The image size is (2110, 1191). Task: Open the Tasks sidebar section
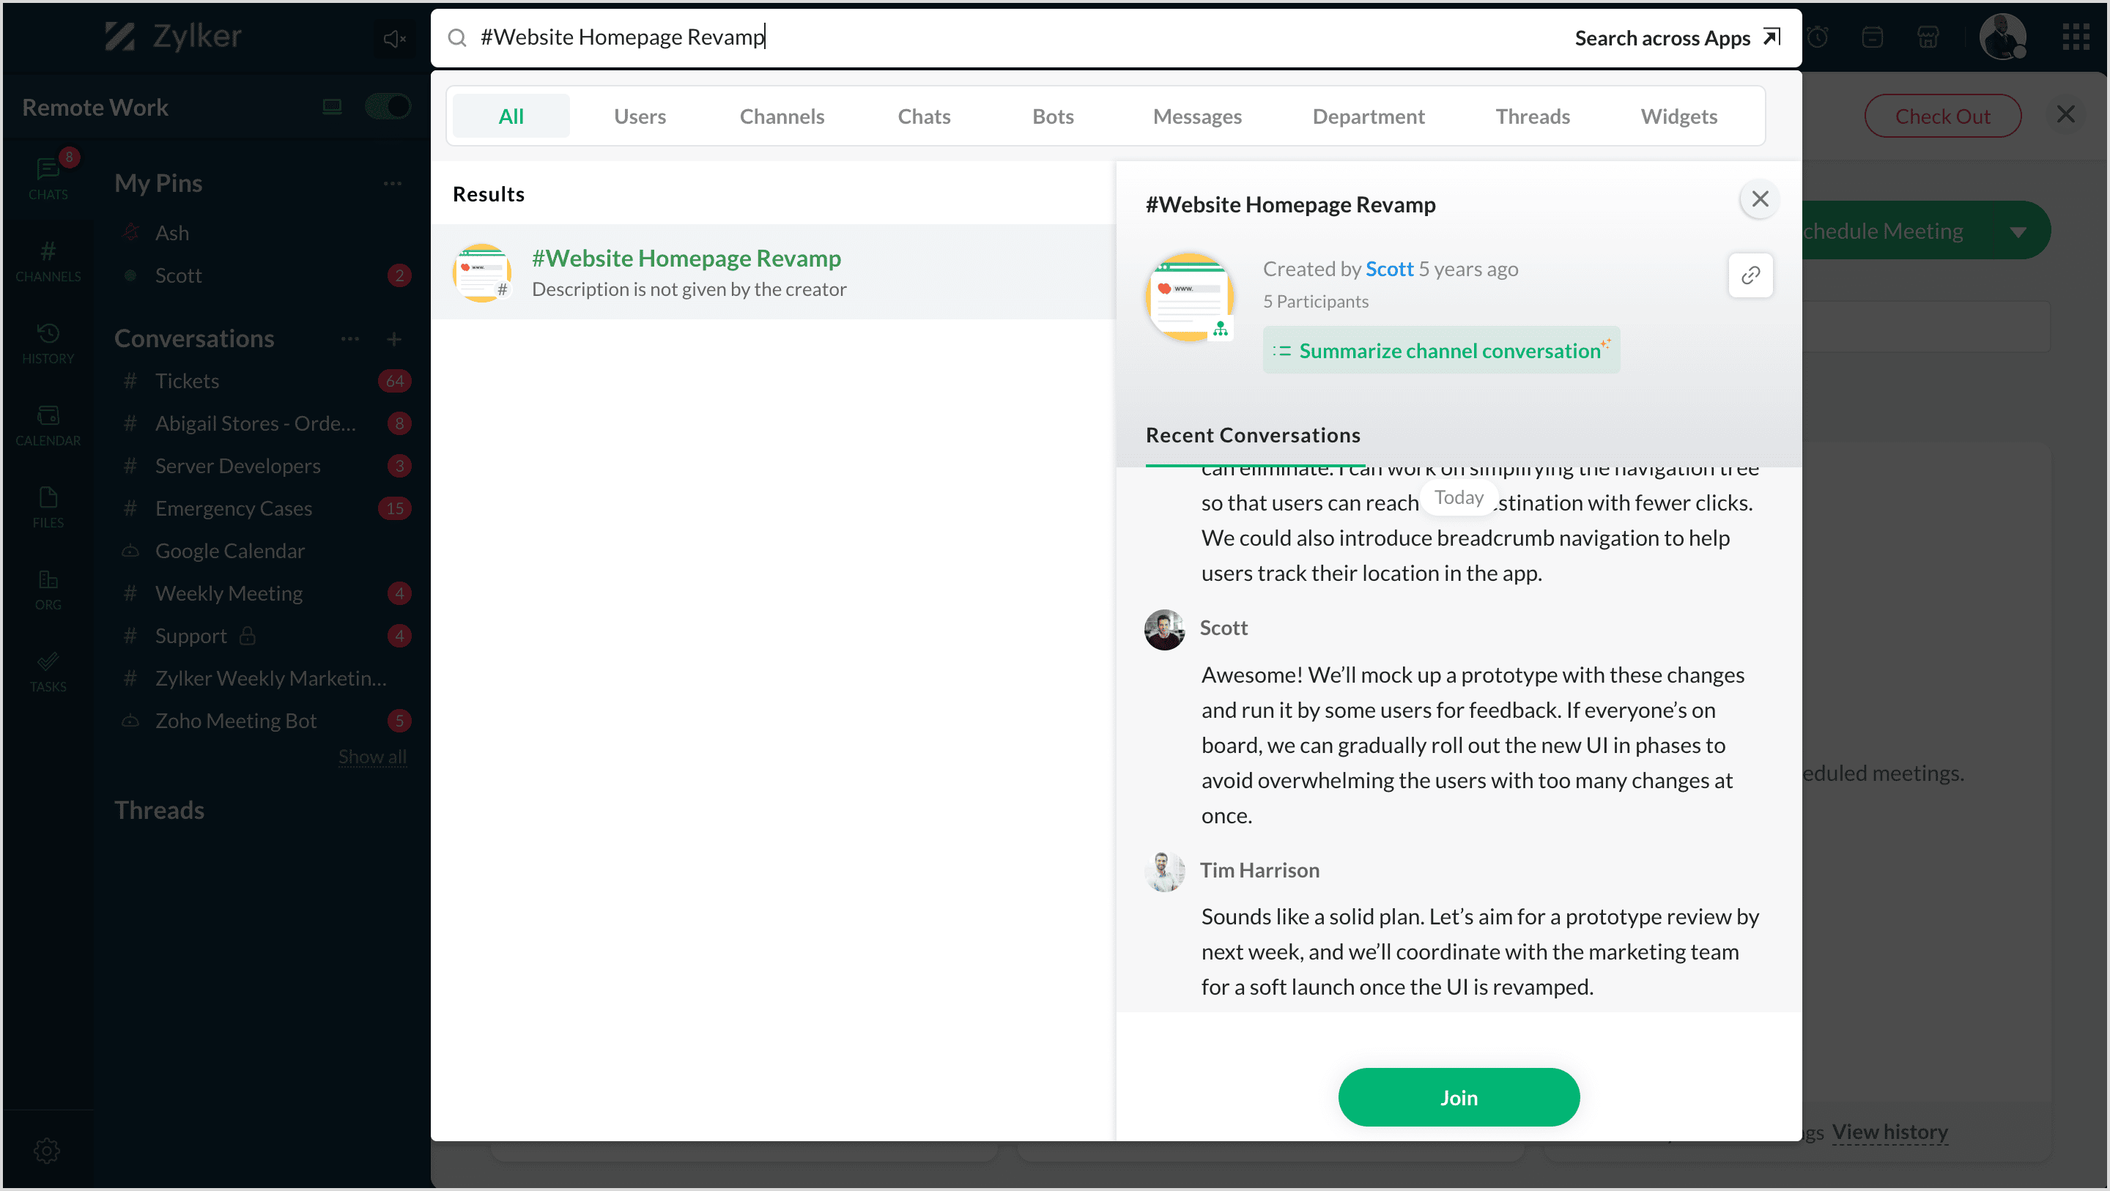pyautogui.click(x=48, y=671)
